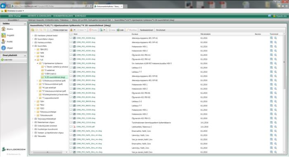The image size is (289, 157).
Task: Check the select-all checkbox in Nimi header
Action: 71,34
